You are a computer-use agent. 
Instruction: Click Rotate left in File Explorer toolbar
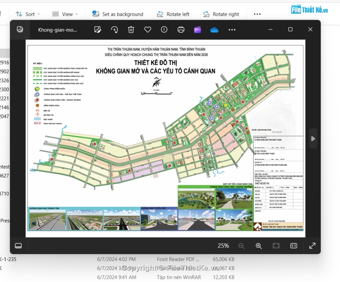tap(173, 14)
